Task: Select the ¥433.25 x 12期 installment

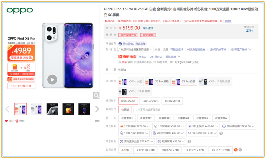Action: point(195,150)
